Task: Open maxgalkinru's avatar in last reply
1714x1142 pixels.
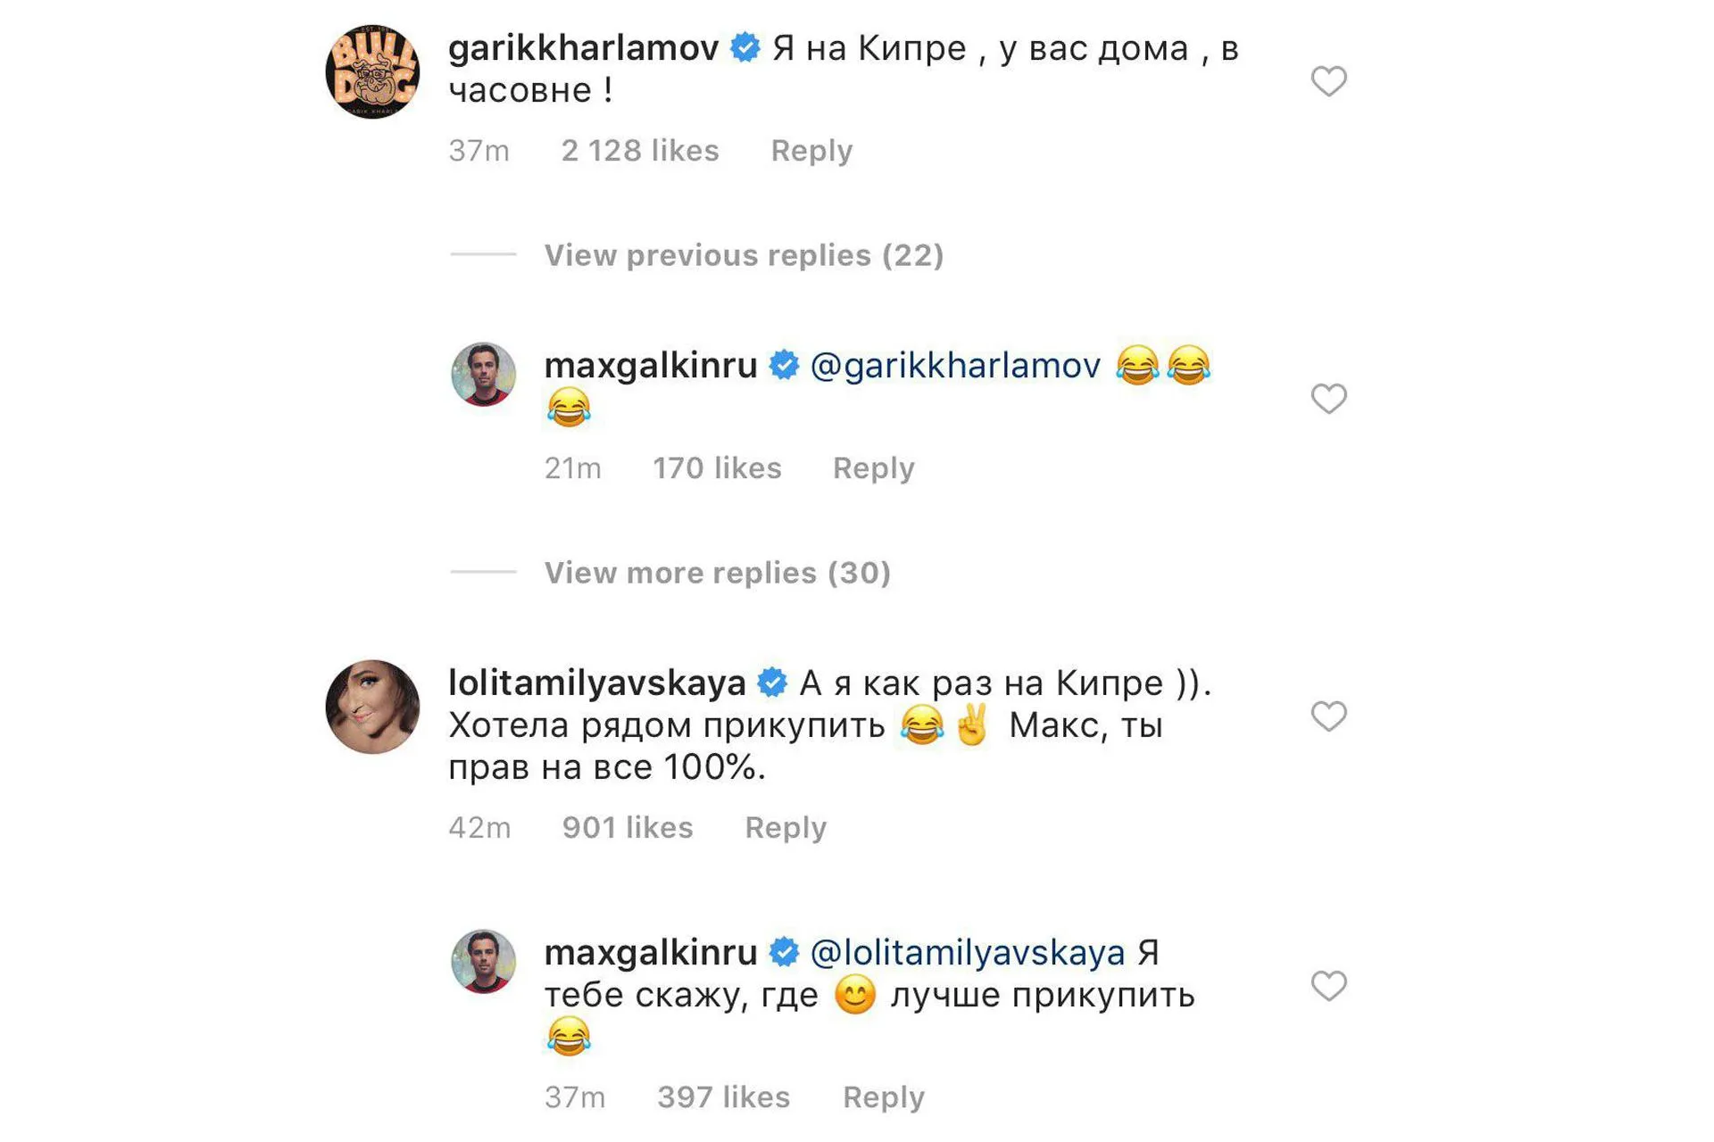Action: 483,961
